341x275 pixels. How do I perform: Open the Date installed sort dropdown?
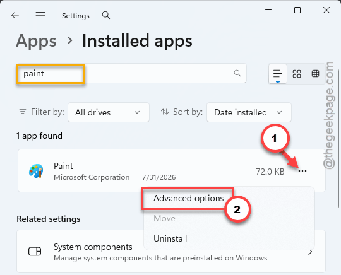pos(249,112)
